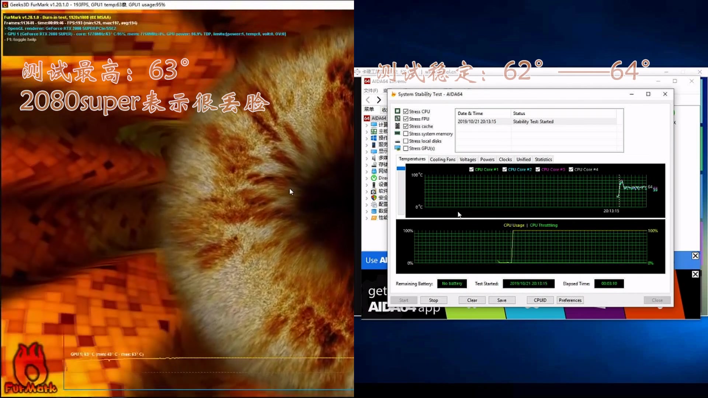
Task: Click the Clear button
Action: 472,300
